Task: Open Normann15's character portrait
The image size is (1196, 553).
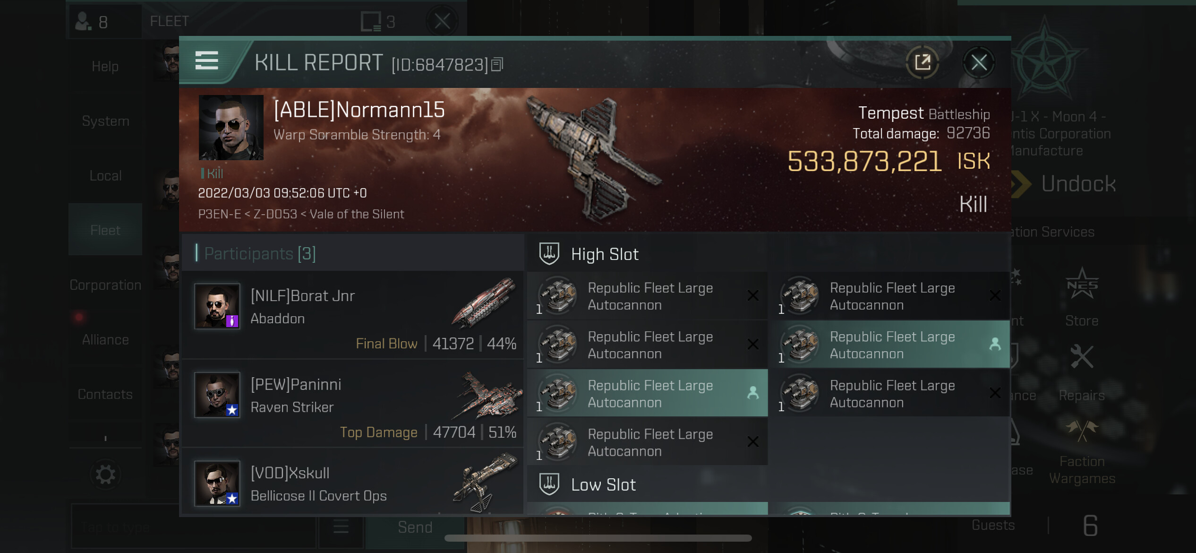Action: pos(231,128)
